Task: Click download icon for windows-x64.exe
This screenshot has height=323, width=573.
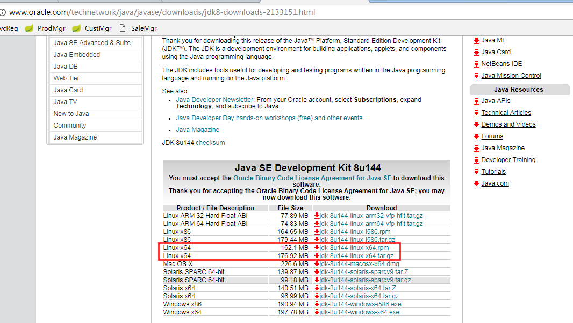Action: [317, 312]
